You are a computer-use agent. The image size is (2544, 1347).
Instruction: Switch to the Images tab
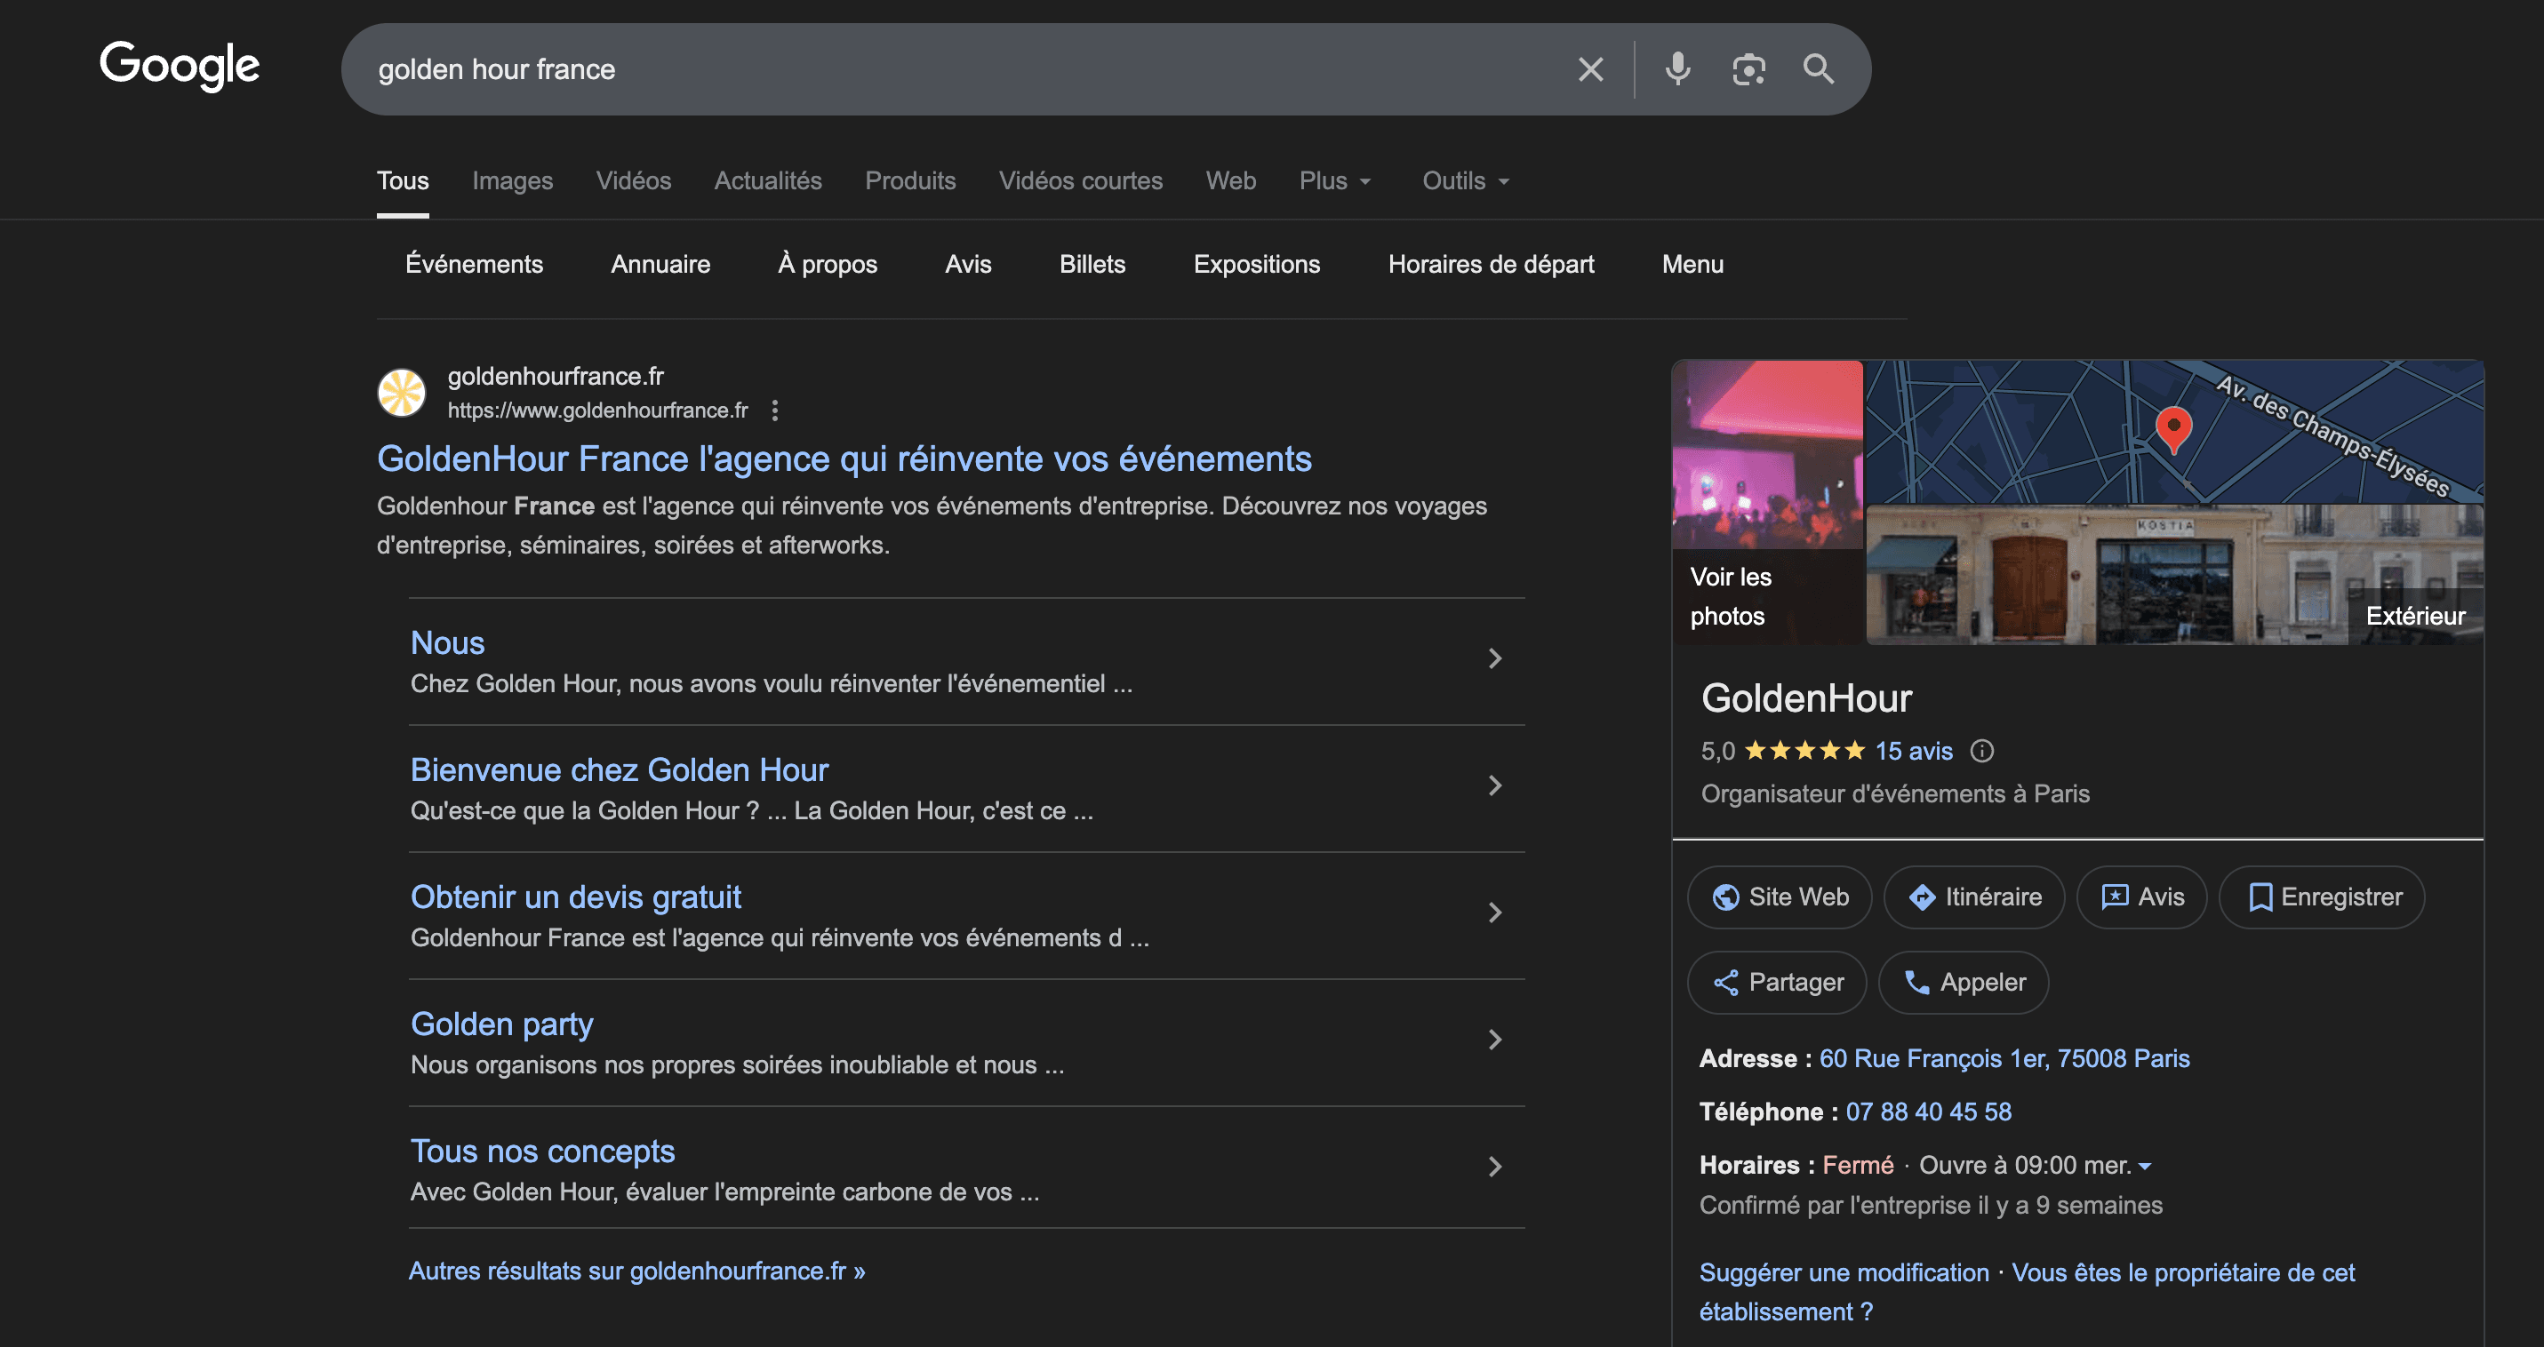(513, 180)
